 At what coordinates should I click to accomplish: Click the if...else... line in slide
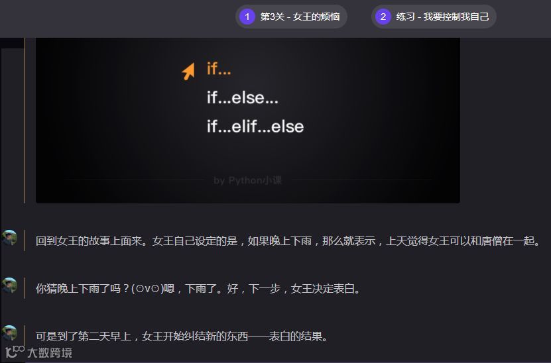pyautogui.click(x=242, y=97)
